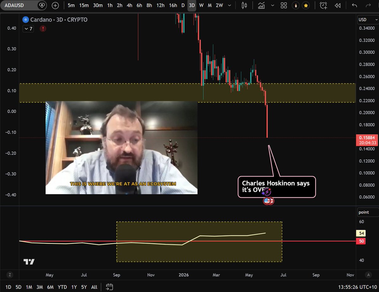Set date range to 3M
Screen dimensions: 379x292
pyautogui.click(x=39, y=287)
